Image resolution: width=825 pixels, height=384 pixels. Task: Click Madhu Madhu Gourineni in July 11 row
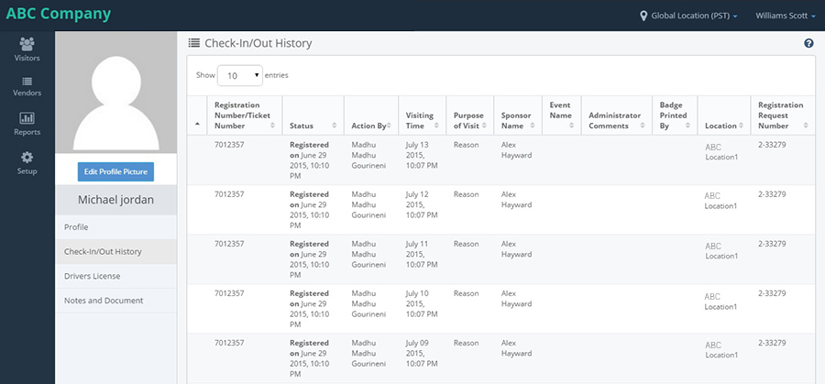368,254
